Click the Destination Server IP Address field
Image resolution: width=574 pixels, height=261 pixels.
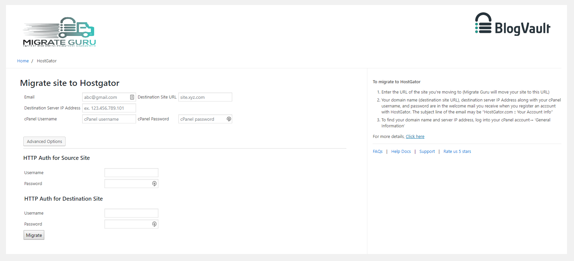click(109, 108)
